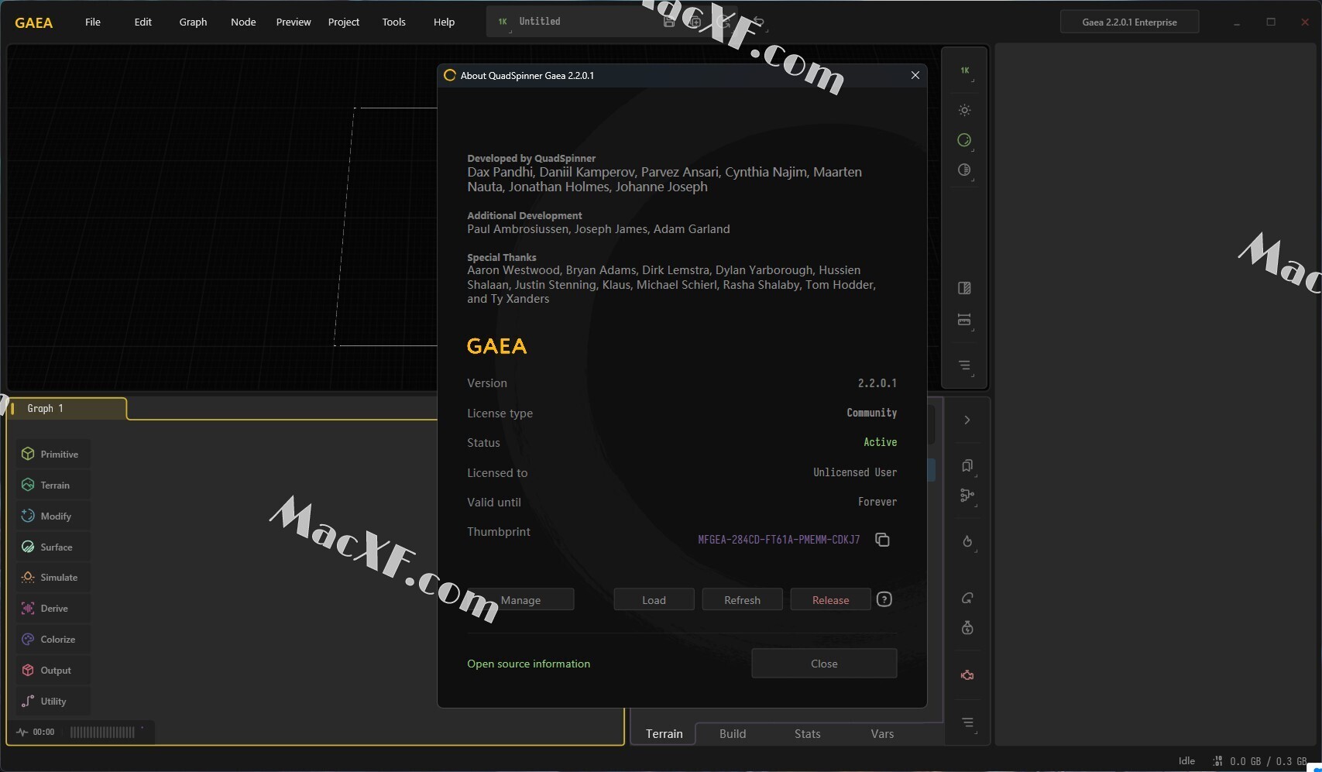Click the undo arrow in title bar

tap(759, 22)
